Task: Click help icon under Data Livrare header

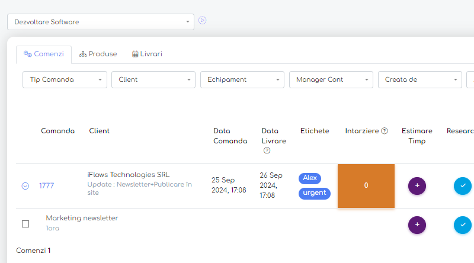Action: [x=267, y=150]
